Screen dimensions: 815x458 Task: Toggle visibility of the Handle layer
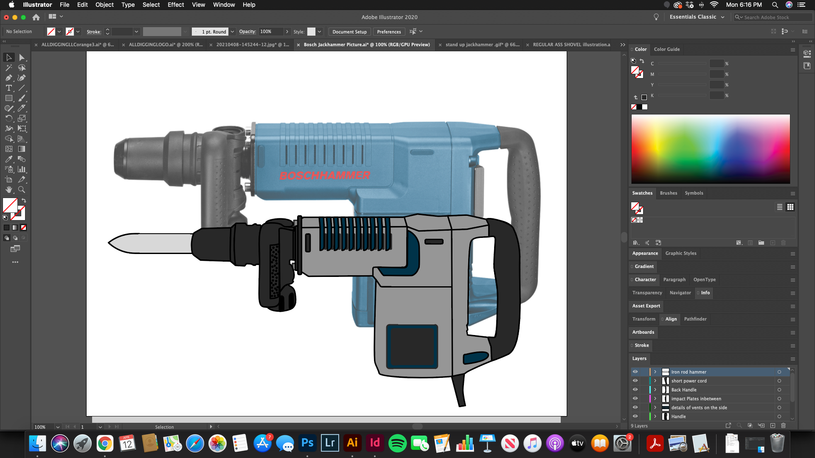point(635,416)
